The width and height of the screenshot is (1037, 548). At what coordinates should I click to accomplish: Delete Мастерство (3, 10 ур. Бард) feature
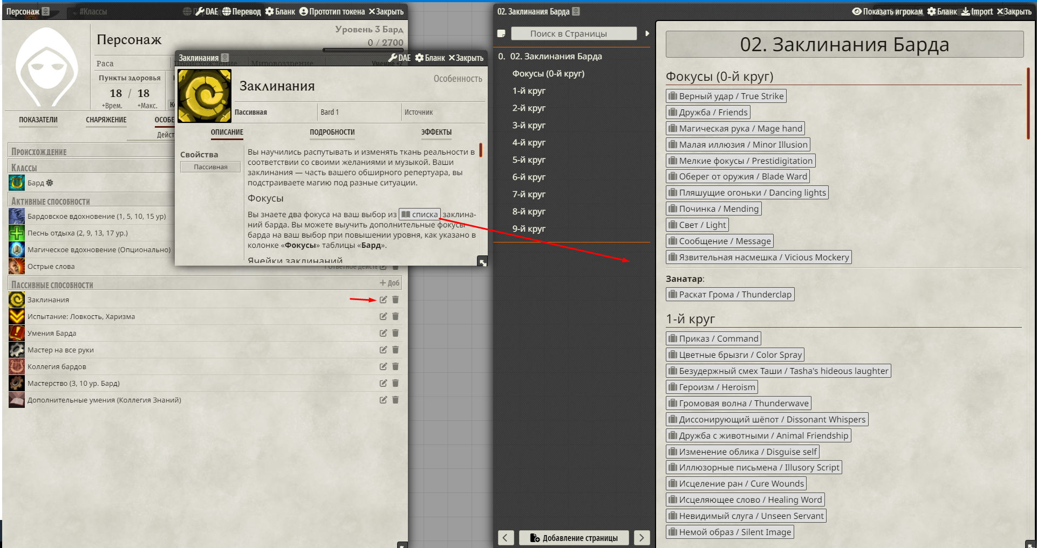pos(395,383)
